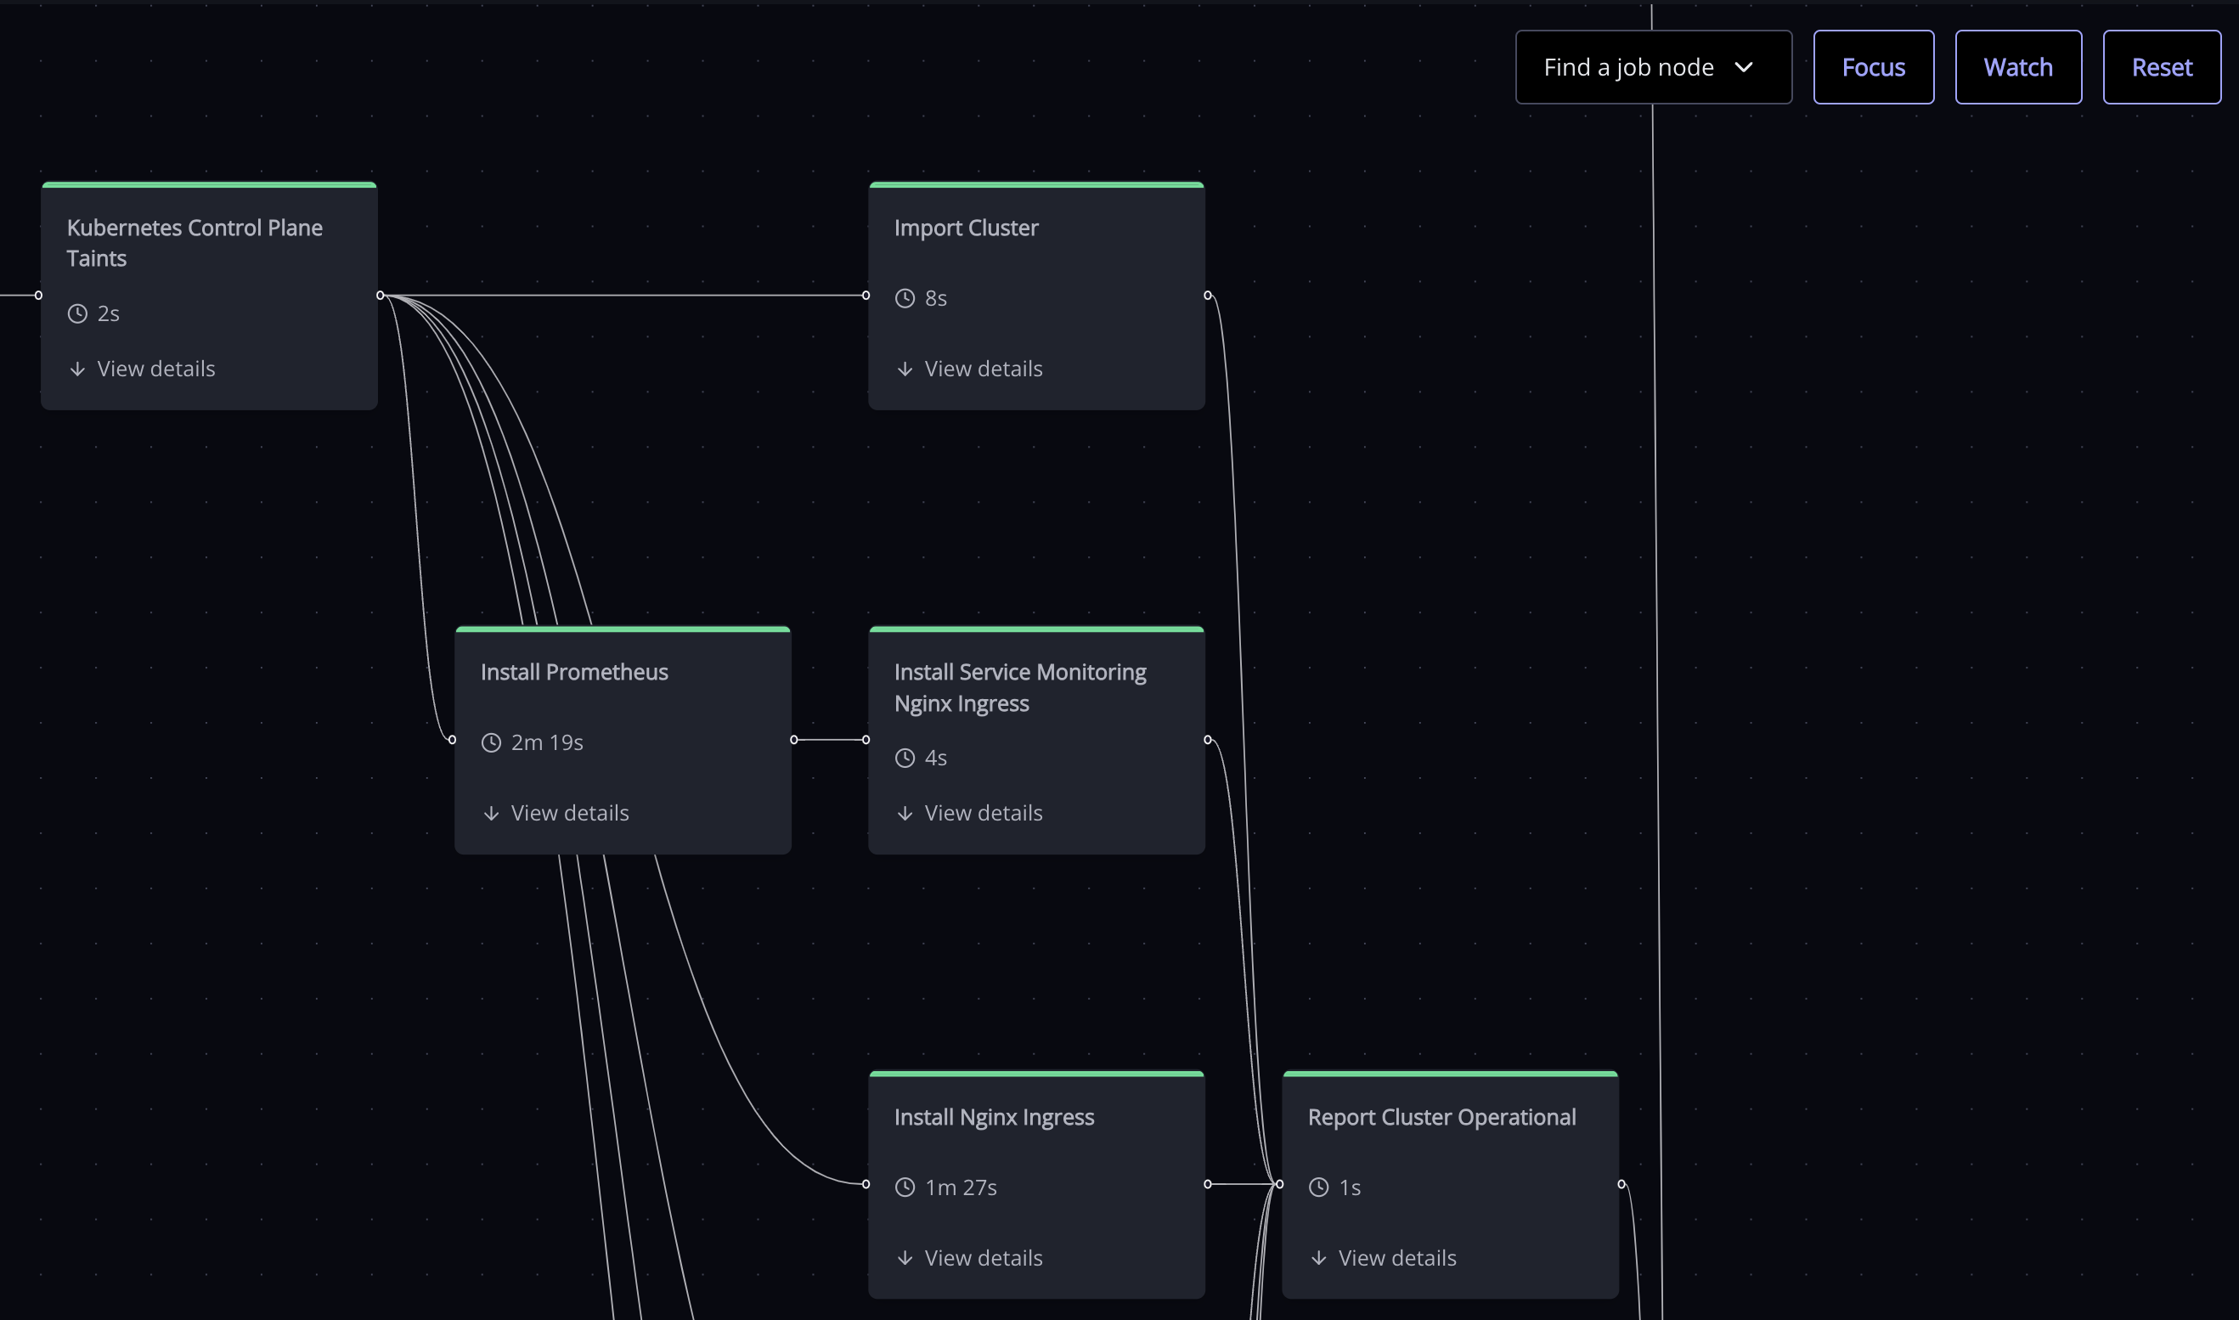This screenshot has width=2239, height=1320.
Task: Click the download icon on Report Cluster Operational details
Action: pos(1318,1259)
